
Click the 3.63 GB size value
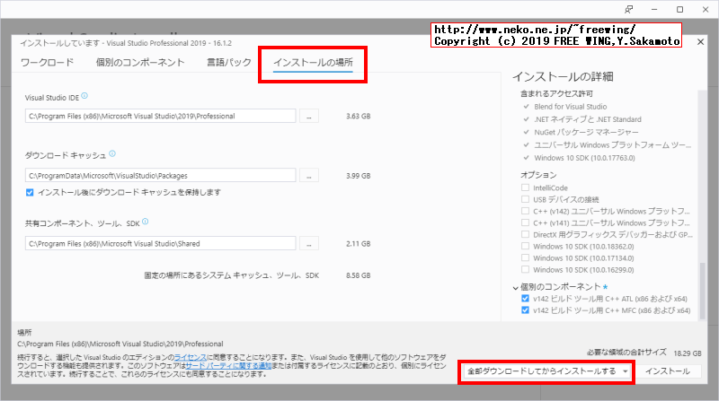[358, 117]
